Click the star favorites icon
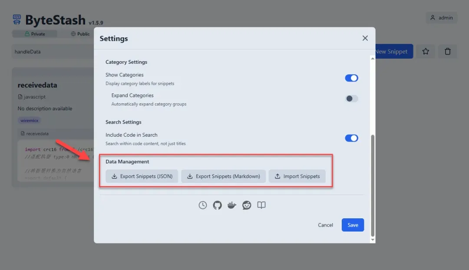 coord(426,52)
